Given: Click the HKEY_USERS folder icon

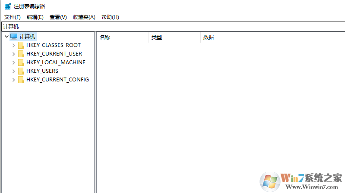Looking at the screenshot, I should tap(21, 71).
